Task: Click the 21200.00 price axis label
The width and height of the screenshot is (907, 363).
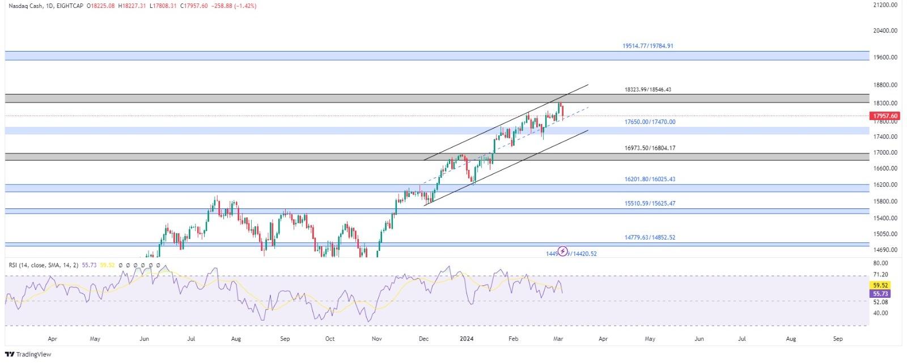Action: 885,5
